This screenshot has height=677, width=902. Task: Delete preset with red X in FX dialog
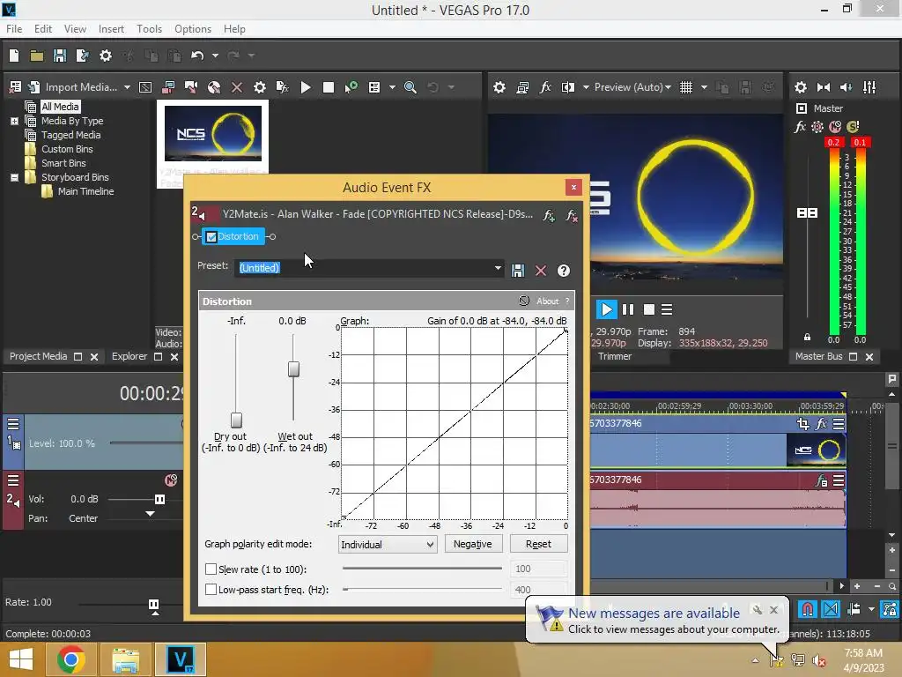541,271
